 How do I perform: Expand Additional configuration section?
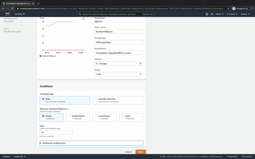click(x=54, y=143)
